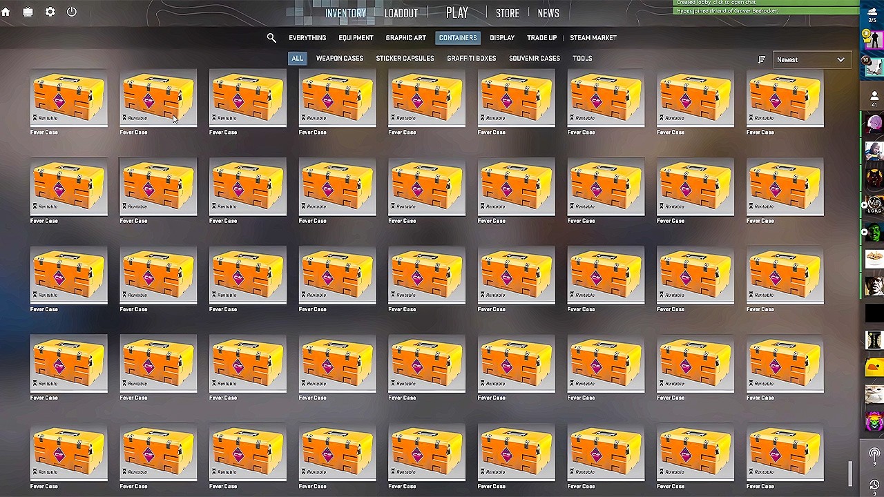Open the lobby party icon showing 2/5
The image size is (884, 497).
pyautogui.click(x=873, y=16)
